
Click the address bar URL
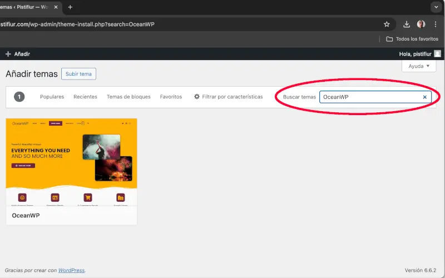[x=77, y=24]
